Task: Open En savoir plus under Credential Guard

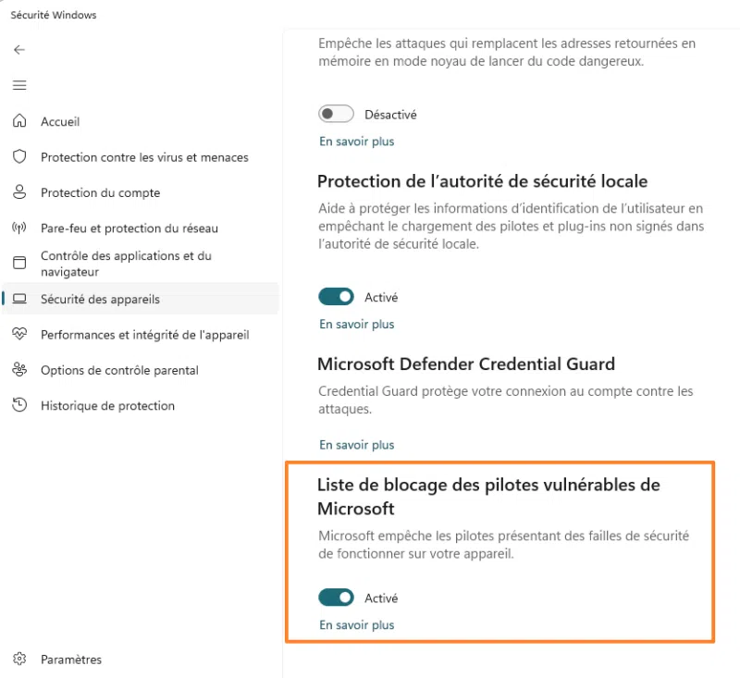Action: [x=357, y=445]
